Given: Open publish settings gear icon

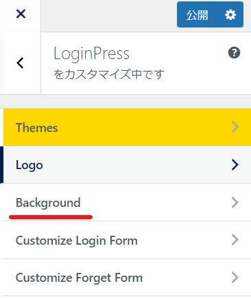Looking at the screenshot, I should [x=230, y=14].
